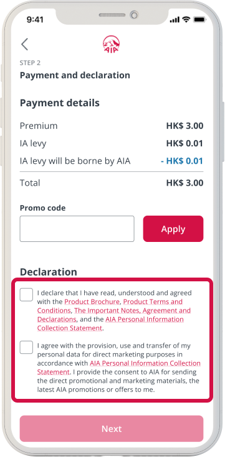The width and height of the screenshot is (225, 457).
Task: Tap the Total HK$ 3.00 amount
Action: (185, 183)
